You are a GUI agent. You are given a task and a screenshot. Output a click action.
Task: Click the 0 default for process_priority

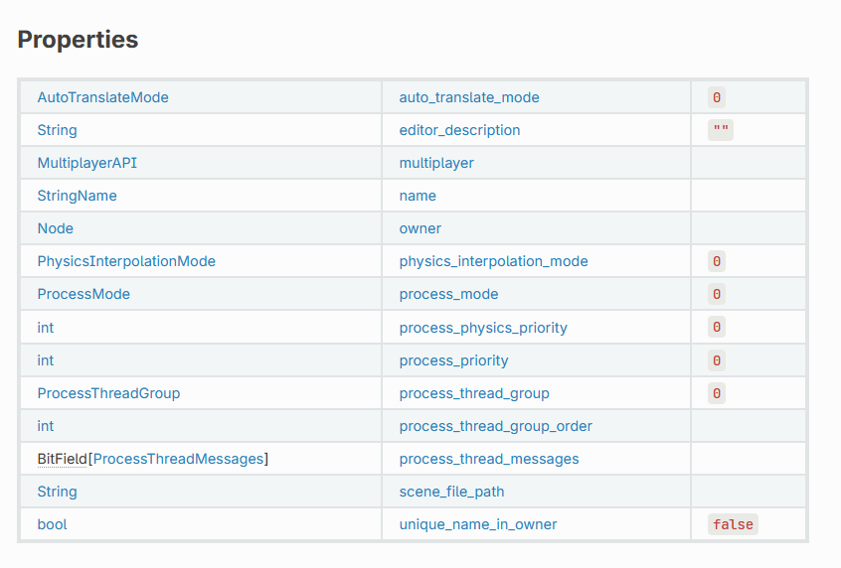point(717,360)
